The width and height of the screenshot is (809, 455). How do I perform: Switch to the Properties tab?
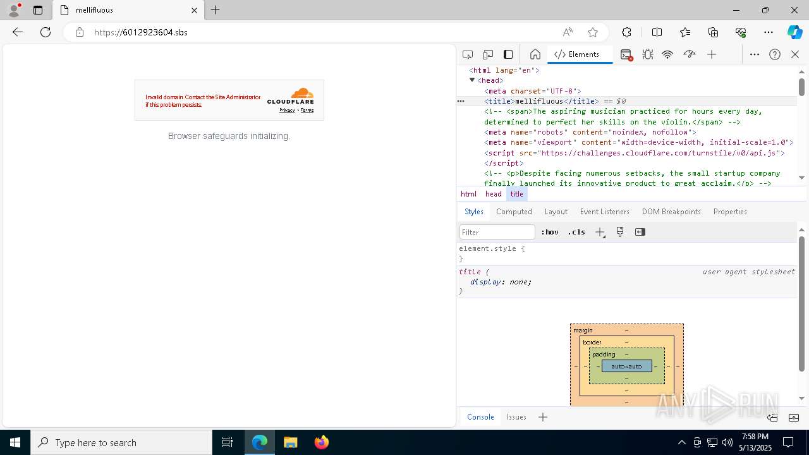pos(730,212)
